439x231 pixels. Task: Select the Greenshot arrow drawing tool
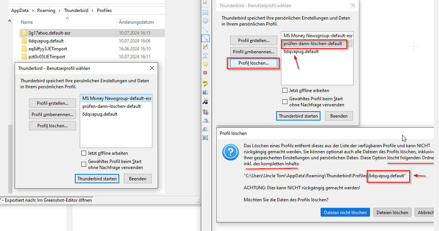tap(205, 38)
